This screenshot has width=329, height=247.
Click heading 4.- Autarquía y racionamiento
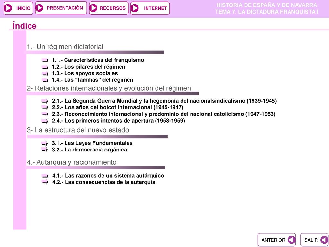72,162
